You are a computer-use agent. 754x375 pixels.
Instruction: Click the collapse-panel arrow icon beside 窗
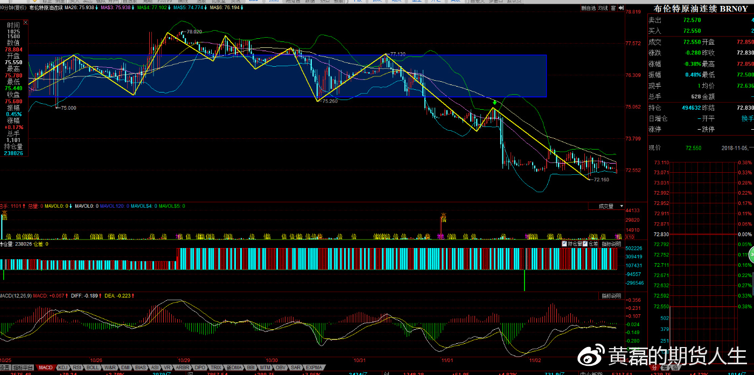point(621,8)
